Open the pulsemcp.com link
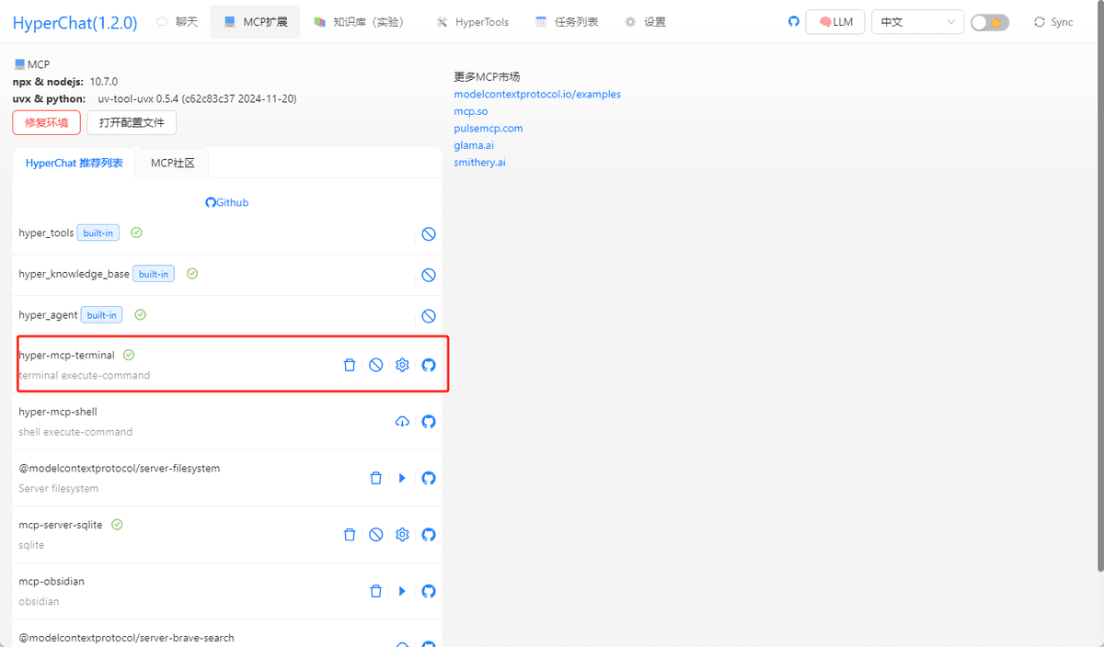1104x647 pixels. (489, 129)
